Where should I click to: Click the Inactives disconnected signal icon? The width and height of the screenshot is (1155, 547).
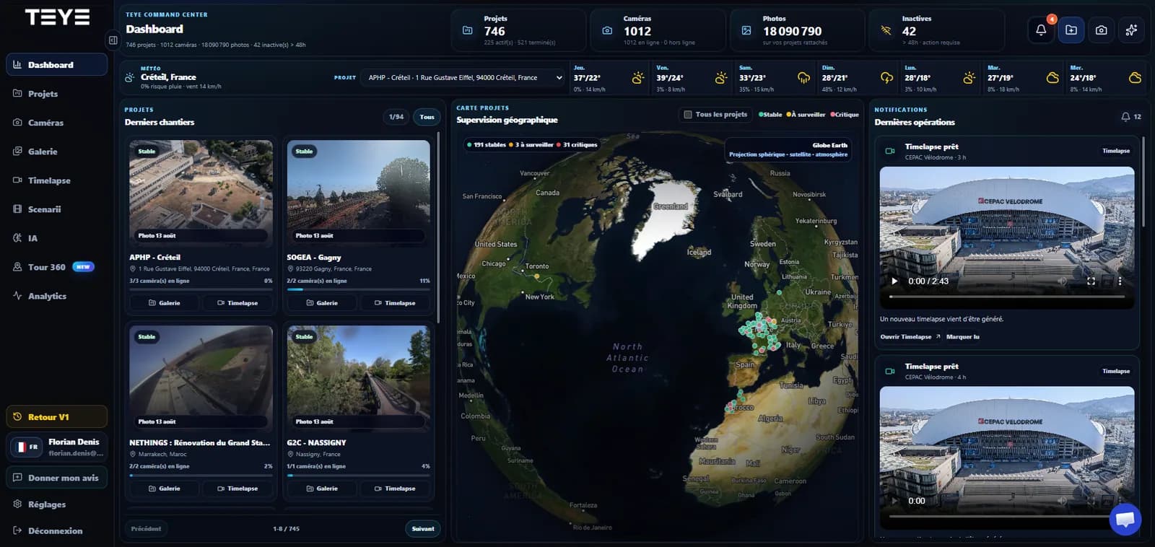[x=886, y=30]
